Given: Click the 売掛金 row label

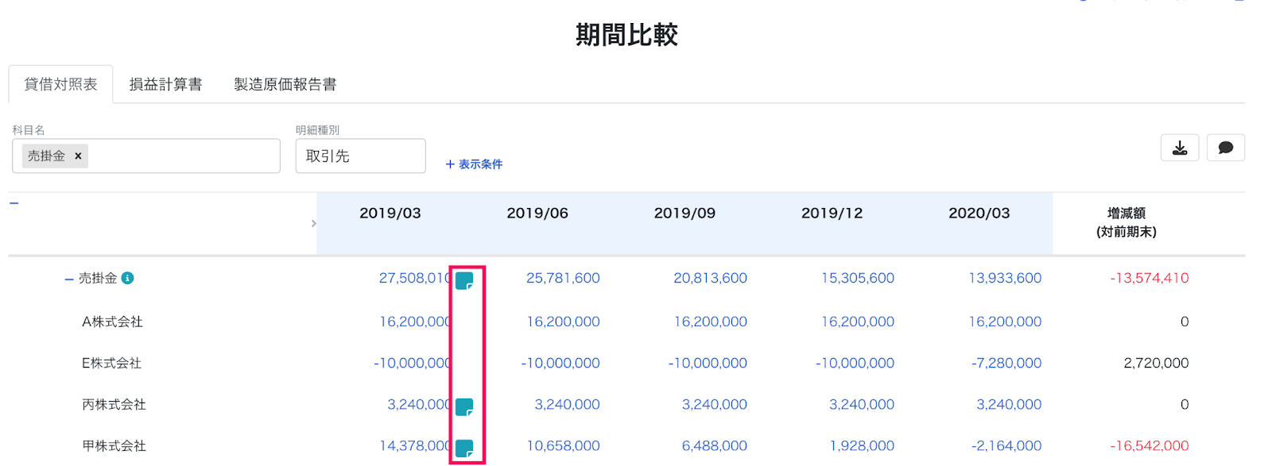Looking at the screenshot, I should click(x=98, y=278).
